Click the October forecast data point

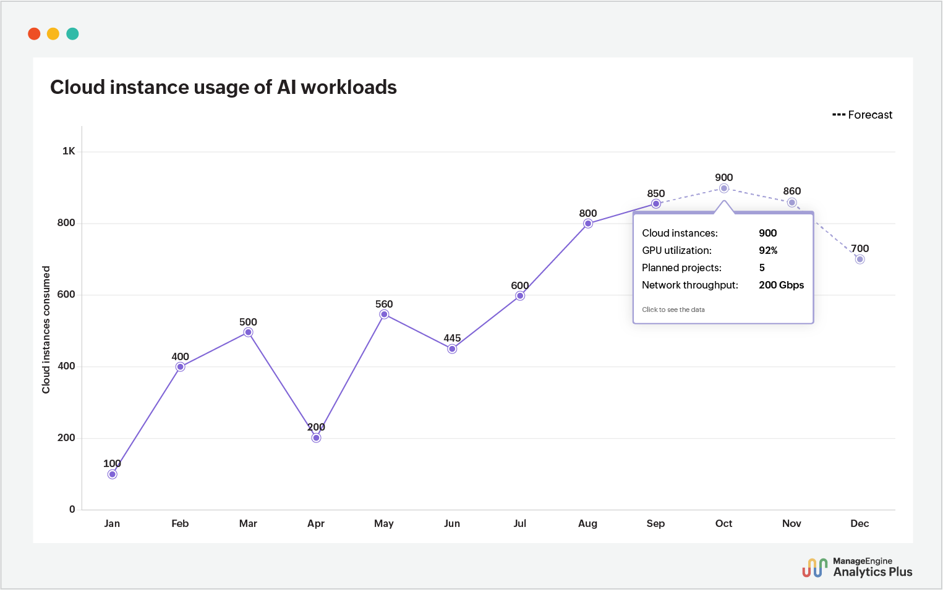(x=723, y=188)
